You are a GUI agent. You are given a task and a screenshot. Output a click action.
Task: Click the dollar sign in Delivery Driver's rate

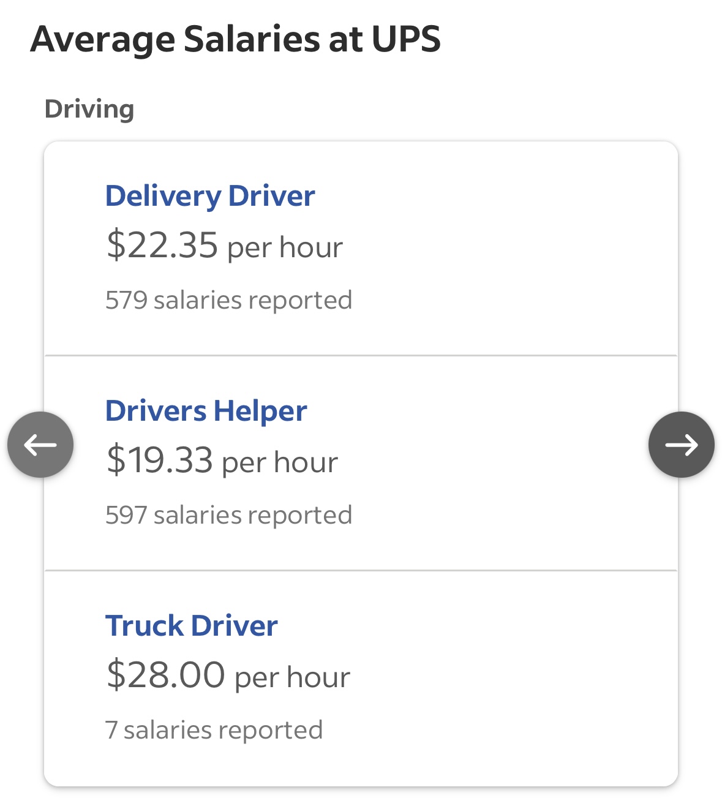click(x=115, y=246)
